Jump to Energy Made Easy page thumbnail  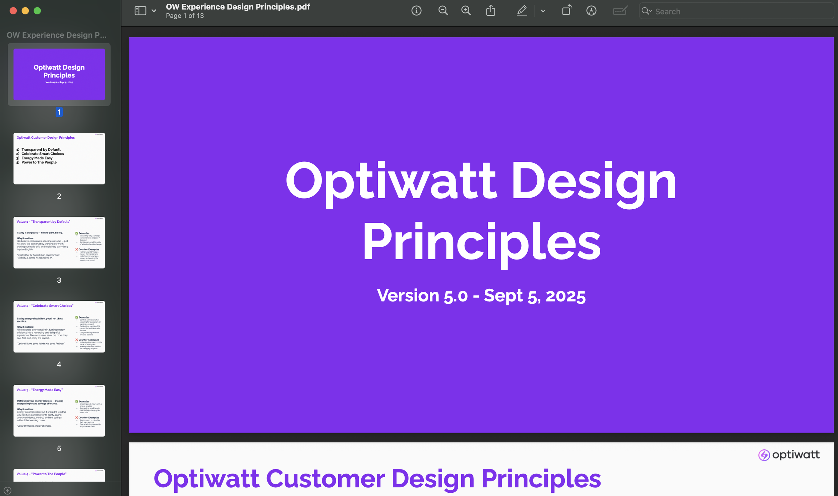[x=59, y=410]
